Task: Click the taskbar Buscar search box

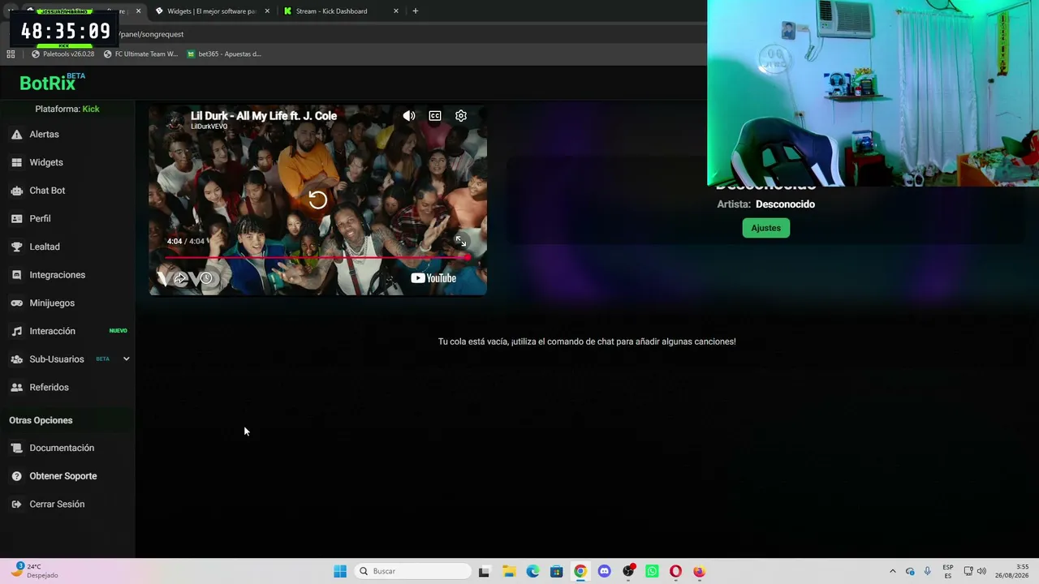Action: (x=413, y=571)
